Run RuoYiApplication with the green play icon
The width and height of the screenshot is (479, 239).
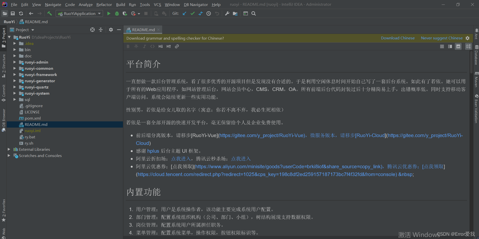(109, 14)
